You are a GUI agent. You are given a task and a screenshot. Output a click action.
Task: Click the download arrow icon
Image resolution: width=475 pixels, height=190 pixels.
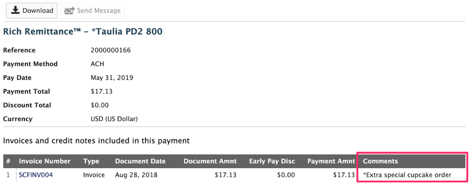click(x=15, y=10)
